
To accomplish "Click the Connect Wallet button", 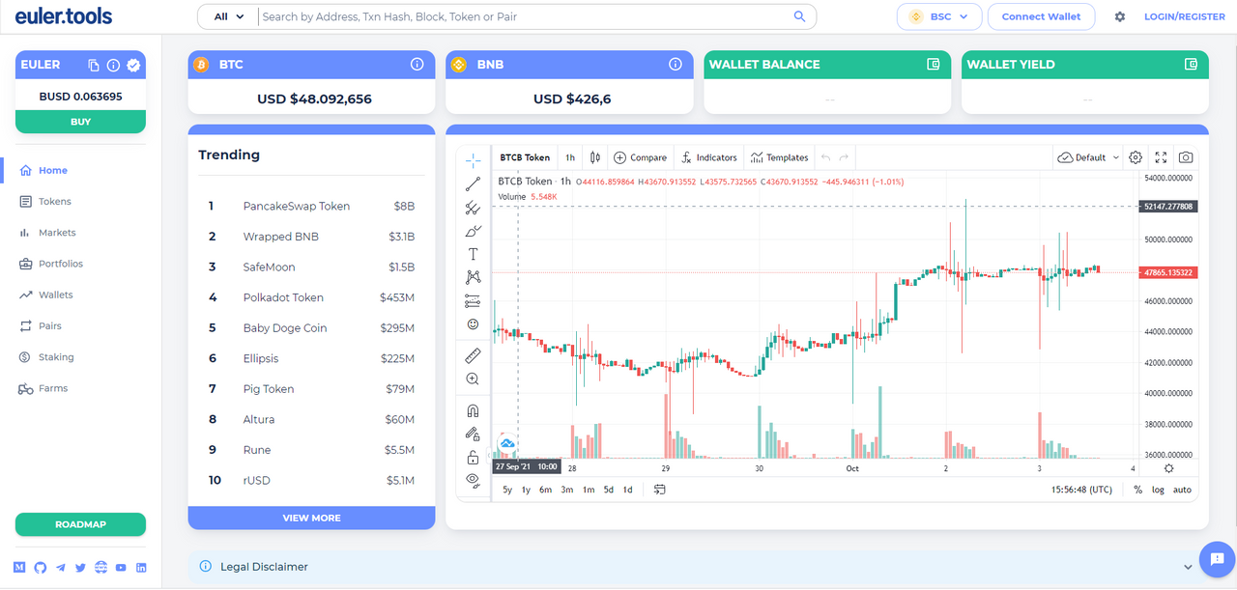I will [1041, 16].
